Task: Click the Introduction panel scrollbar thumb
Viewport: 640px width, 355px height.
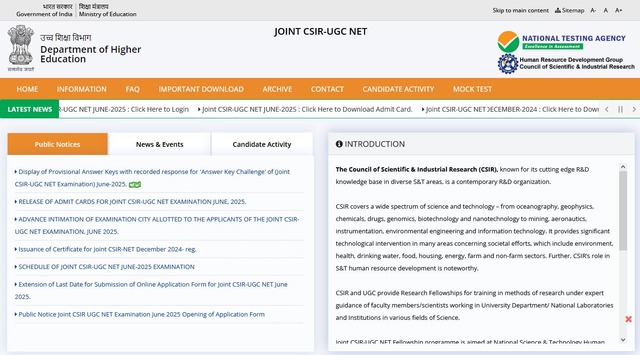Action: [623, 211]
